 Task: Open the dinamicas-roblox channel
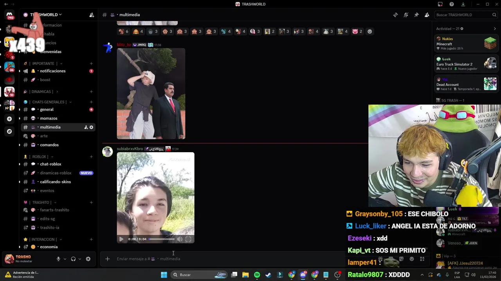(x=58, y=173)
